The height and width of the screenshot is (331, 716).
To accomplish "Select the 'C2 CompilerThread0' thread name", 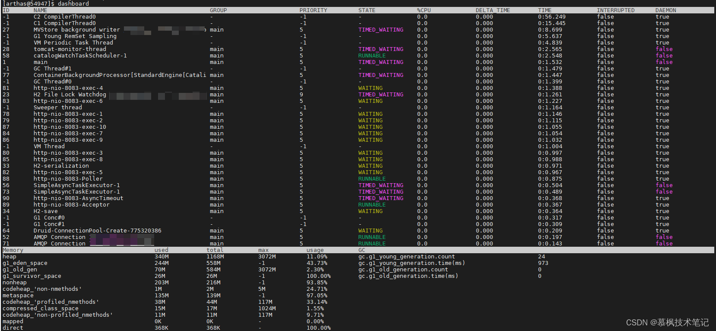I will tap(65, 17).
